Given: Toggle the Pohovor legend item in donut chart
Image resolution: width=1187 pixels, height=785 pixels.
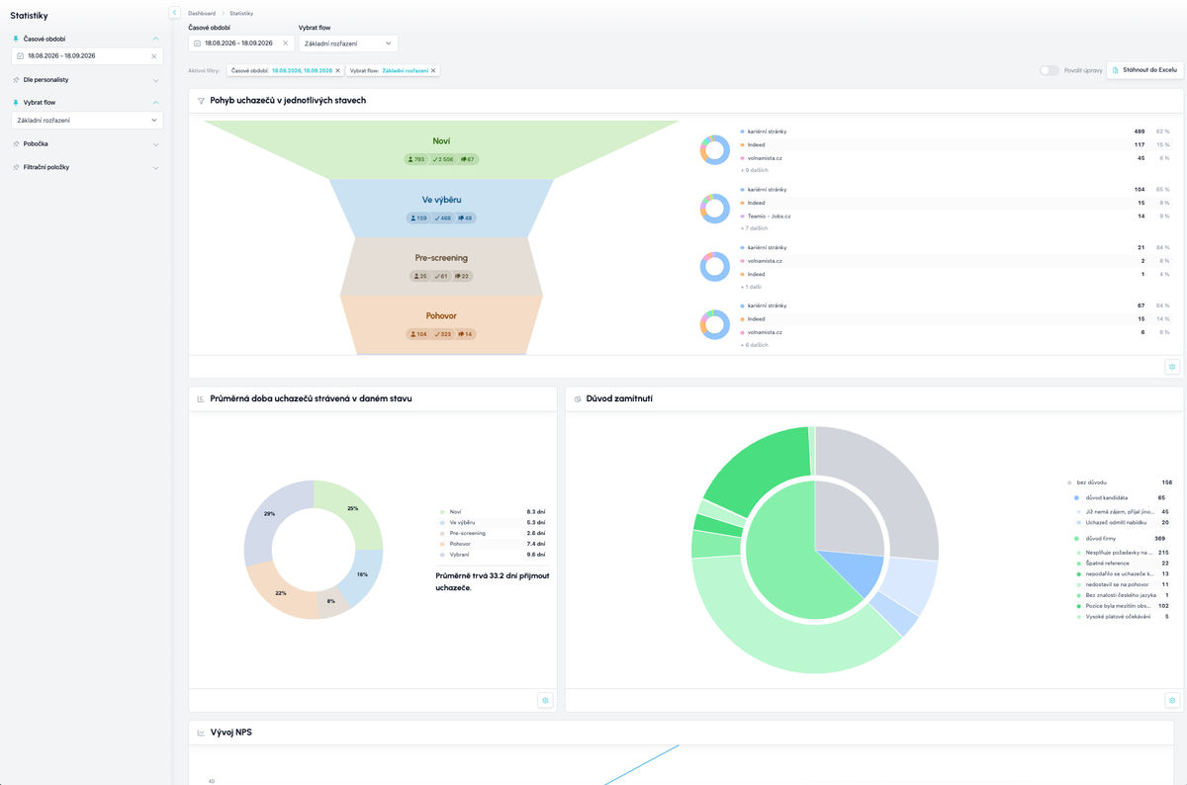Looking at the screenshot, I should coord(461,544).
